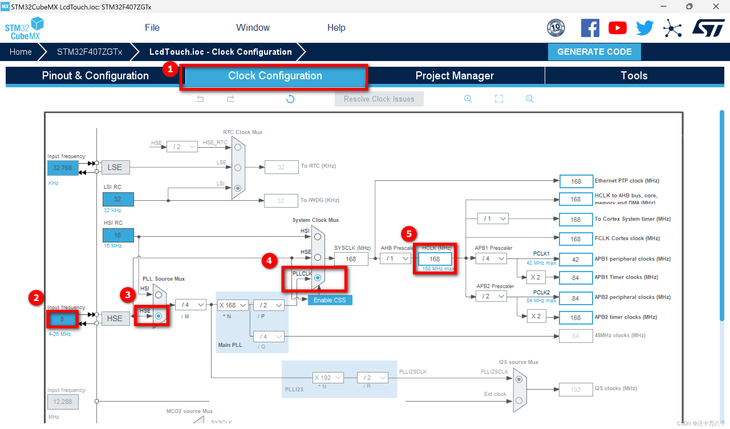730x429 pixels.
Task: Open the PLLI2S /R divider dropdown
Action: pyautogui.click(x=372, y=378)
